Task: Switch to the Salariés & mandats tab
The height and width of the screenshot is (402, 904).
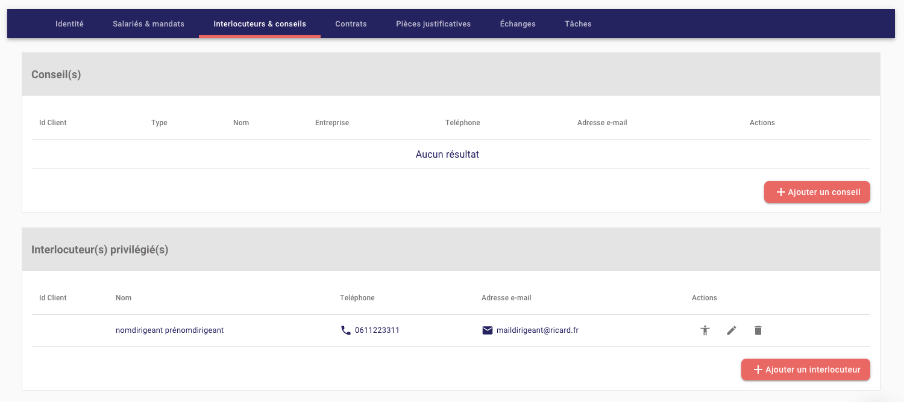Action: 148,24
